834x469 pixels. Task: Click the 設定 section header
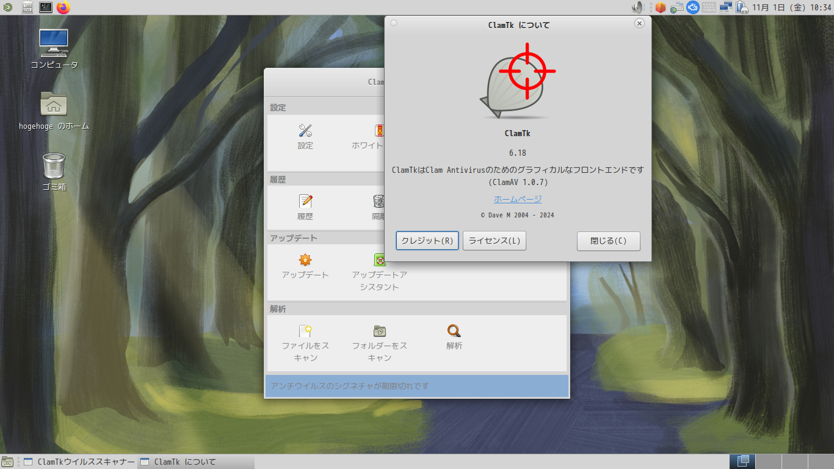[278, 107]
